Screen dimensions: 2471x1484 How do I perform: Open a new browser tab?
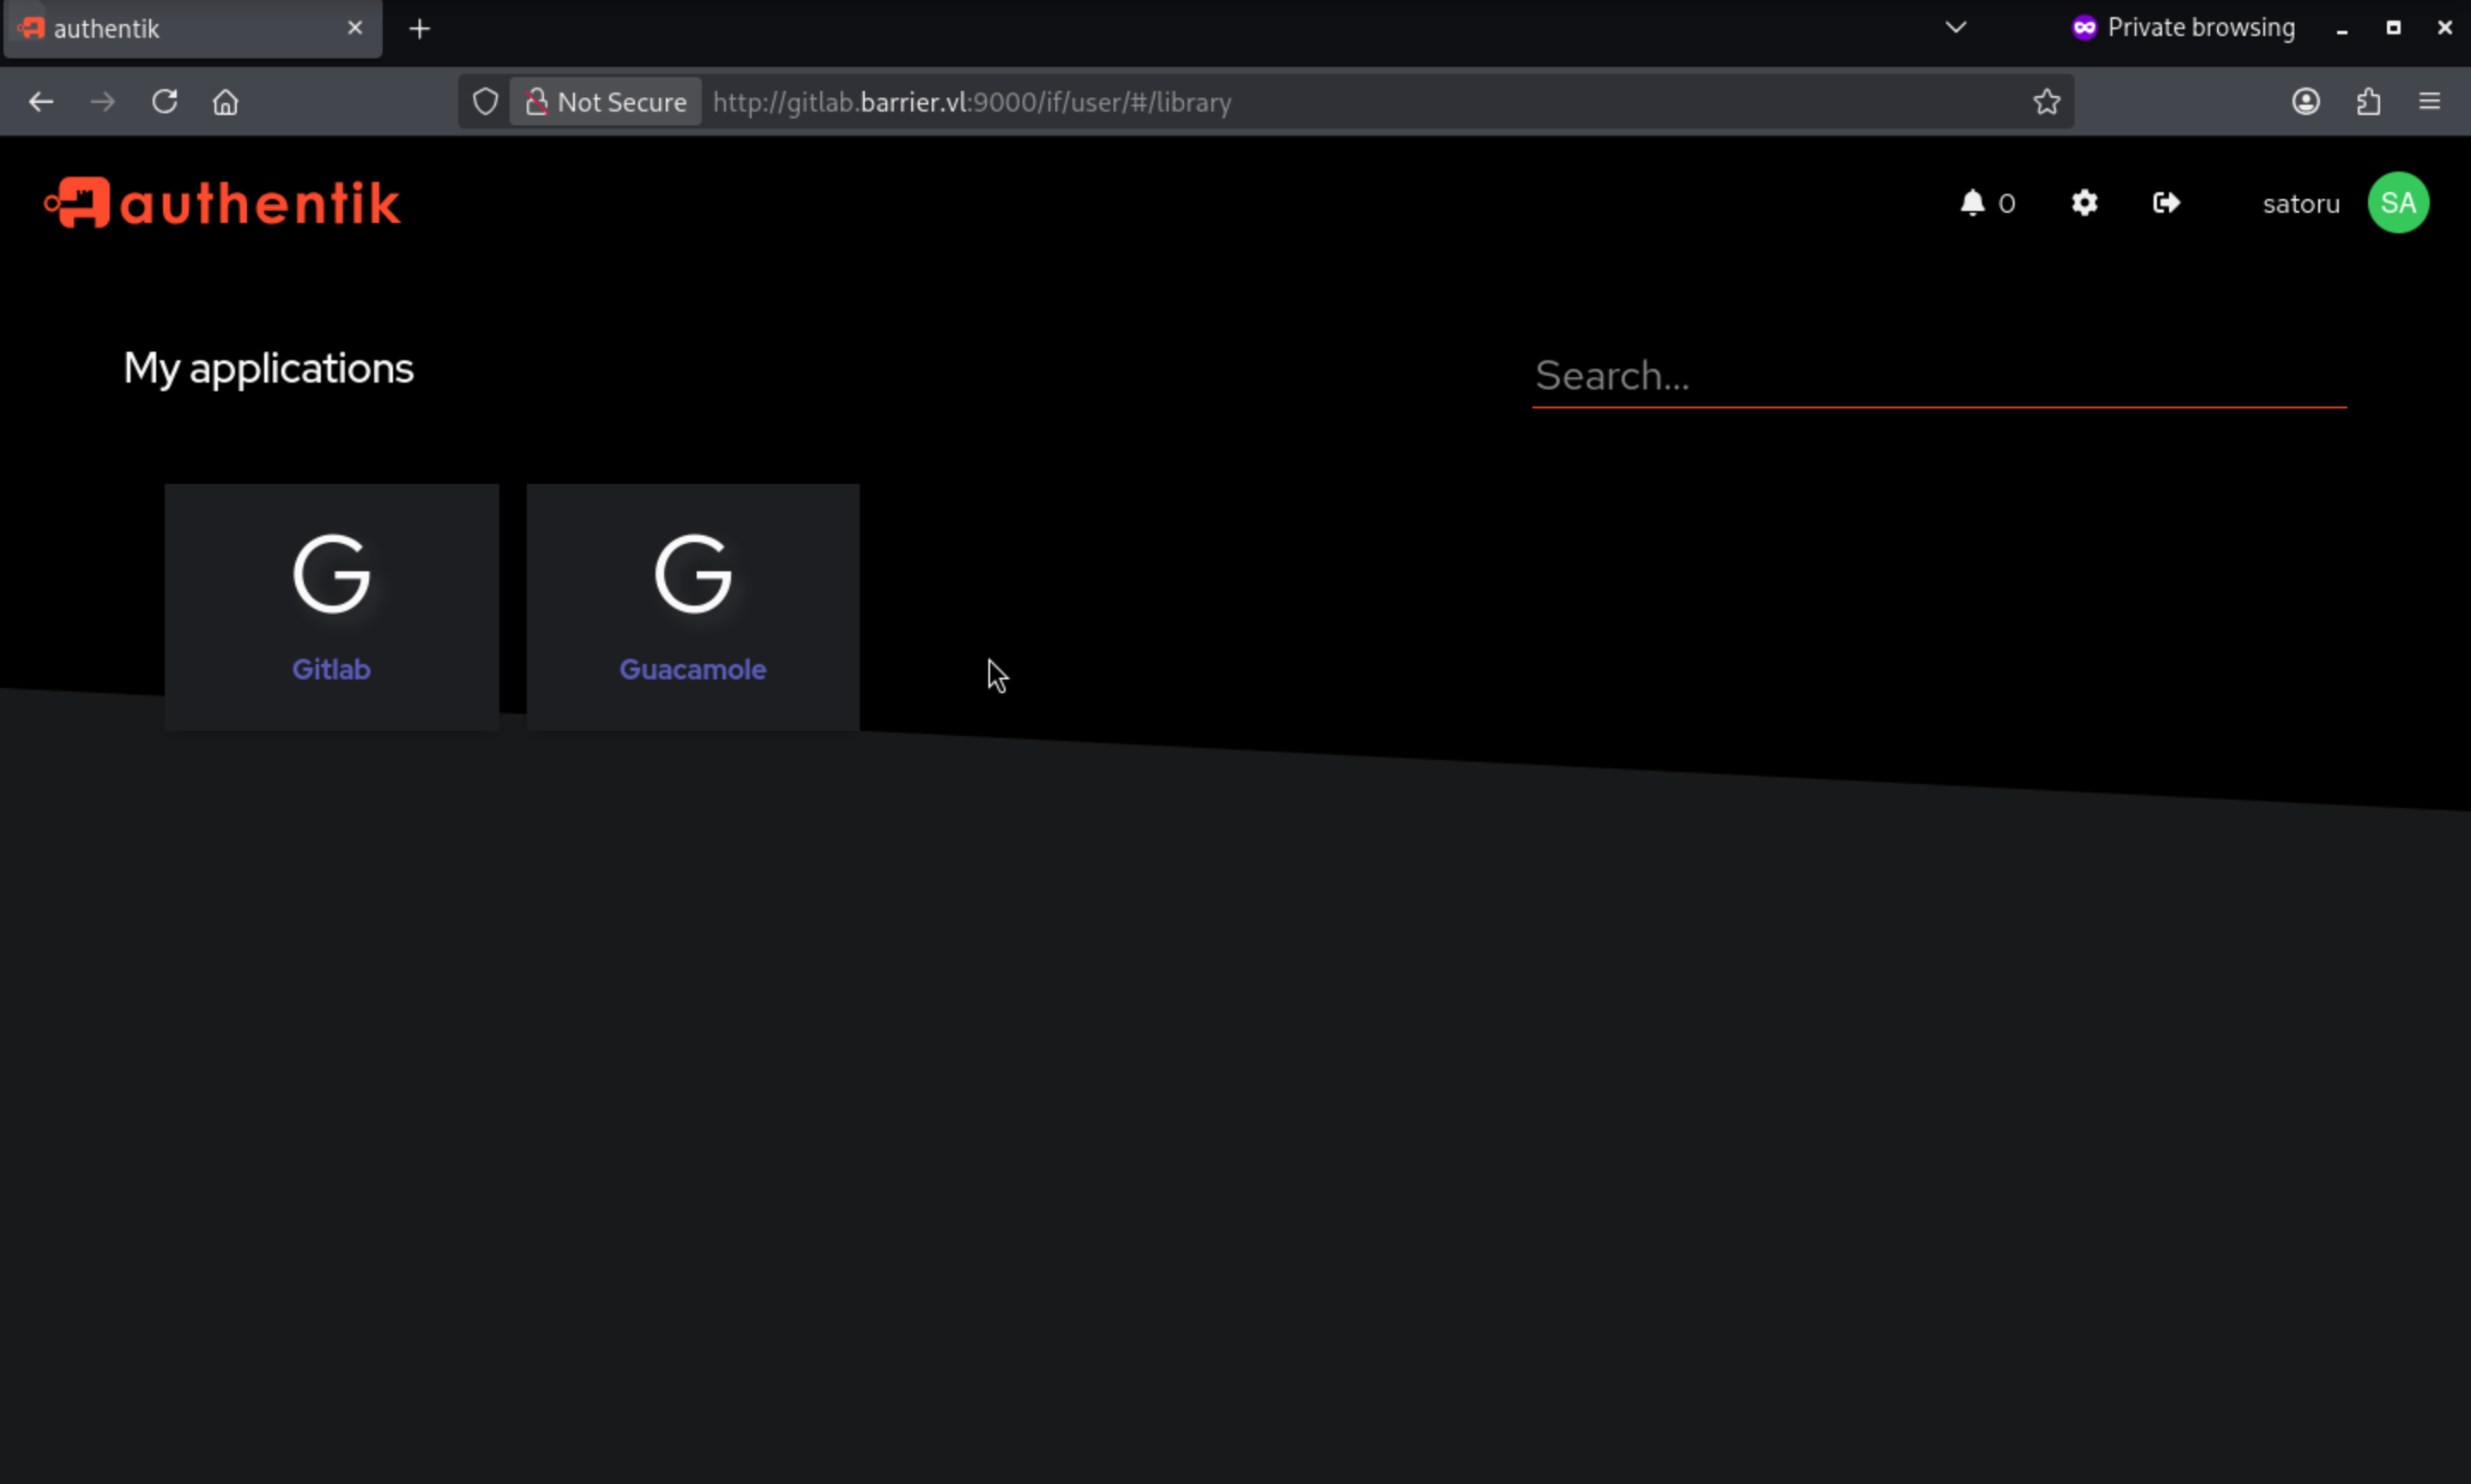pos(420,29)
